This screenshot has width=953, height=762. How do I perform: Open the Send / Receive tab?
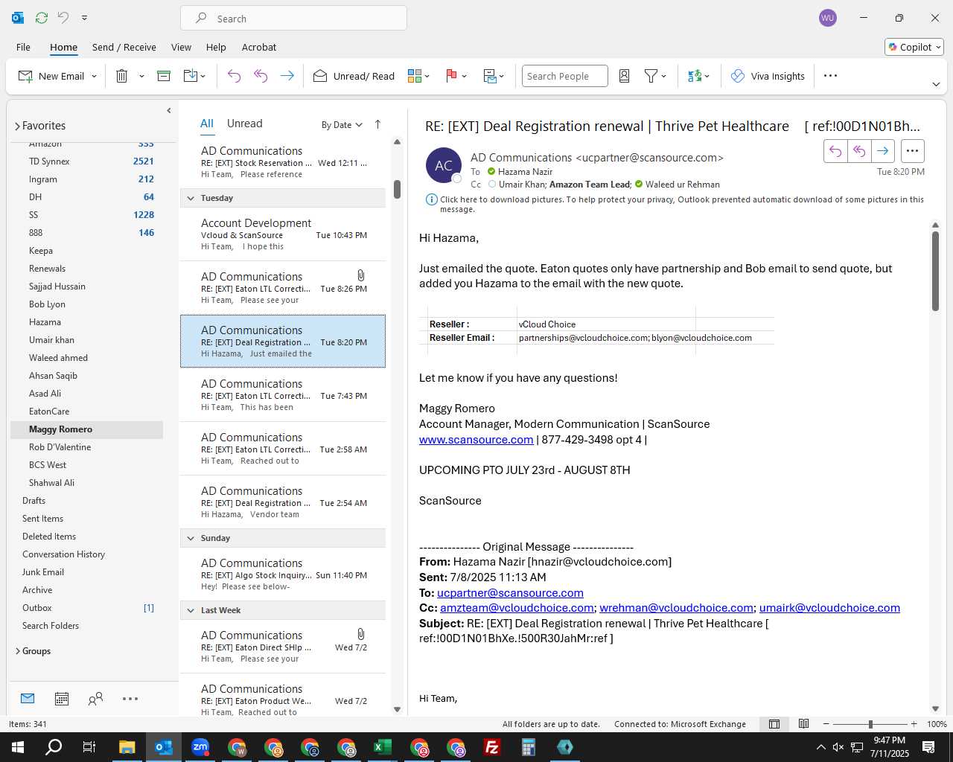click(124, 47)
